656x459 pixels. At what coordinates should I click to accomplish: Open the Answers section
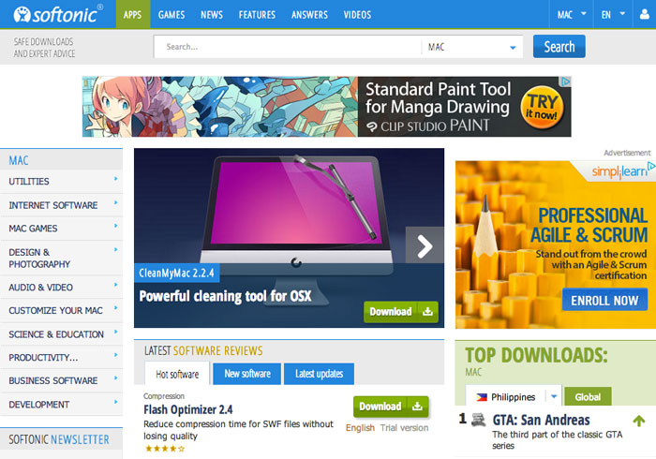309,15
